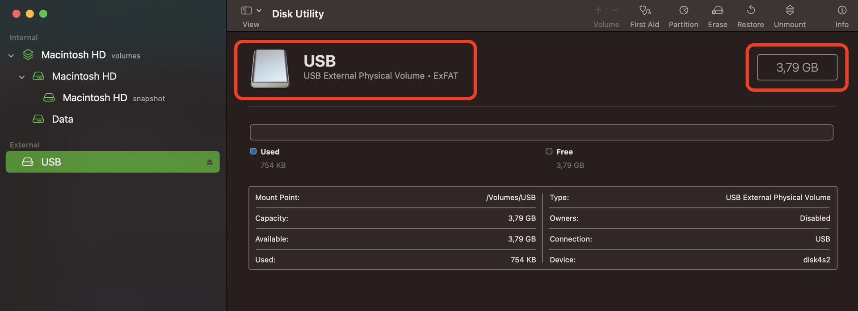This screenshot has width=858, height=311.
Task: Click the large USB drive icon
Action: pyautogui.click(x=270, y=69)
